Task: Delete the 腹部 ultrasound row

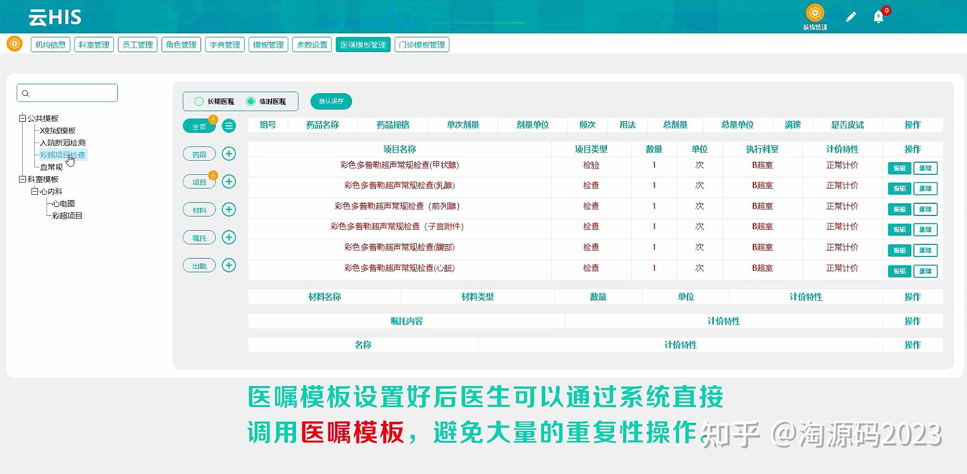Action: coord(925,251)
